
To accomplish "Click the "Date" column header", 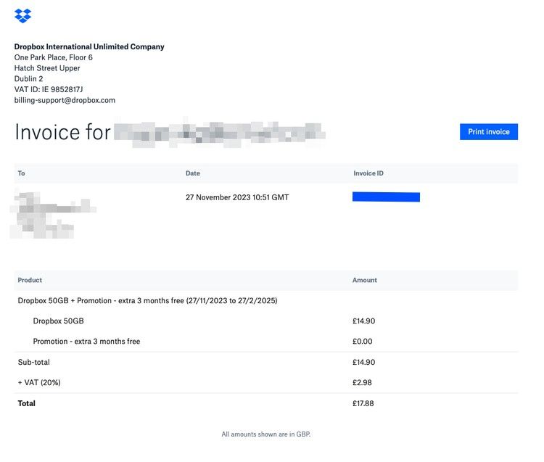I will point(193,173).
